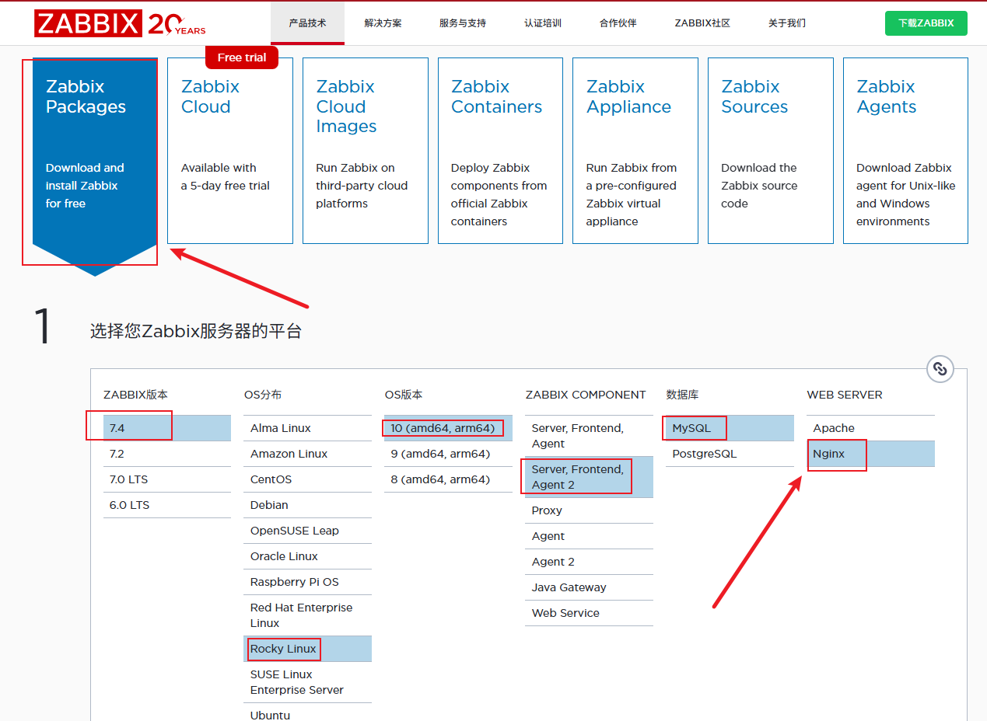The image size is (987, 721).
Task: Open the ZABBIX社区 menu
Action: tap(702, 23)
